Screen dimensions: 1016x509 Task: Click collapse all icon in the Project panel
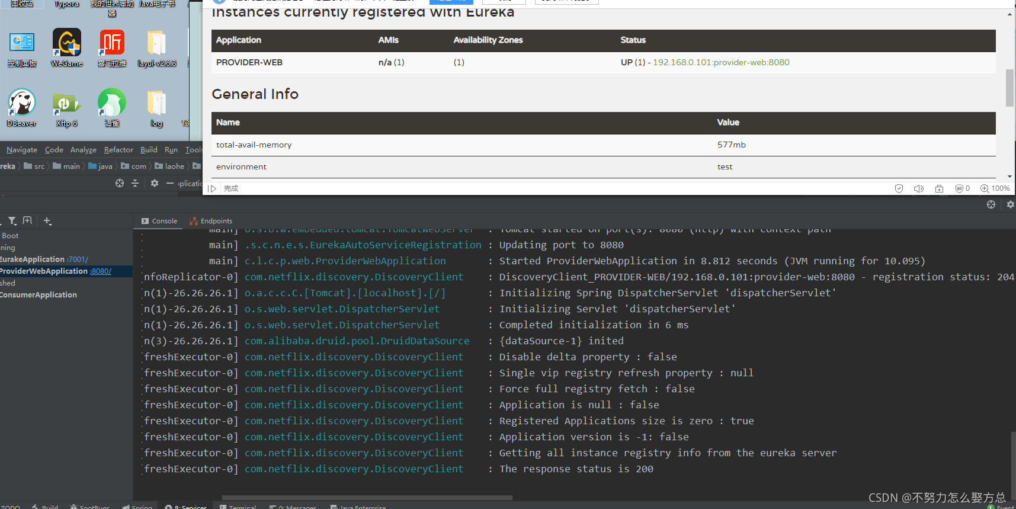tap(135, 183)
